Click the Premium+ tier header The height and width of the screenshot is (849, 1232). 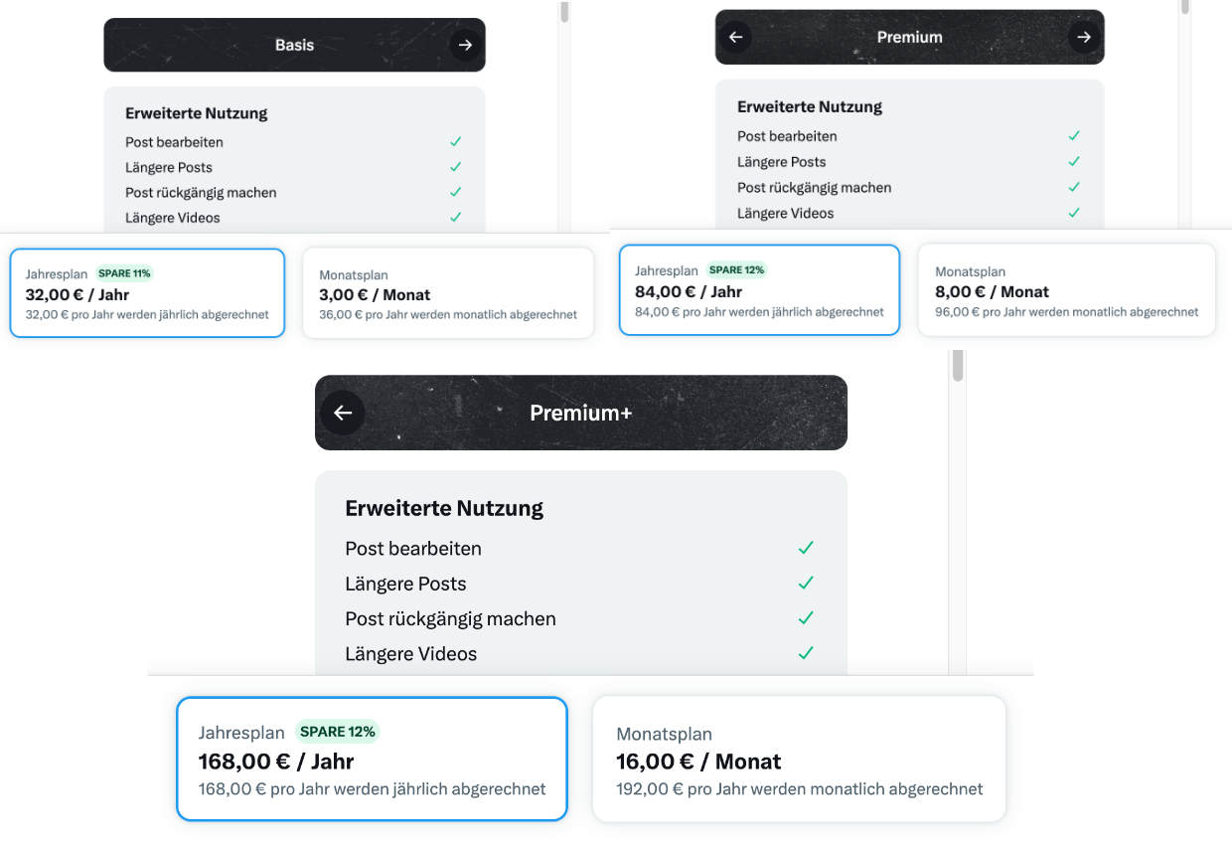pyautogui.click(x=581, y=413)
